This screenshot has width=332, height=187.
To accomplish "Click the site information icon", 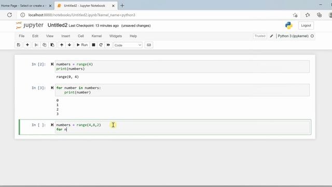I will [23, 15].
